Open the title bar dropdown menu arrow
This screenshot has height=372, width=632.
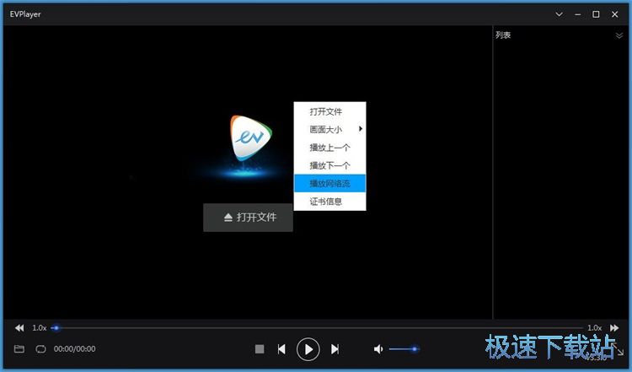pos(559,14)
